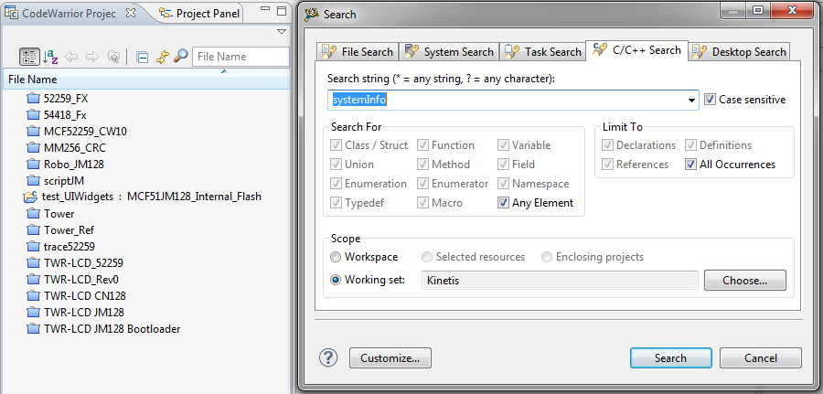Click the Link with Editor arrows icon
The image size is (823, 394).
(x=162, y=57)
